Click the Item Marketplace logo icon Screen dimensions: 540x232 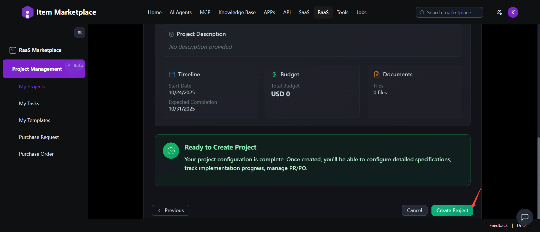27,12
